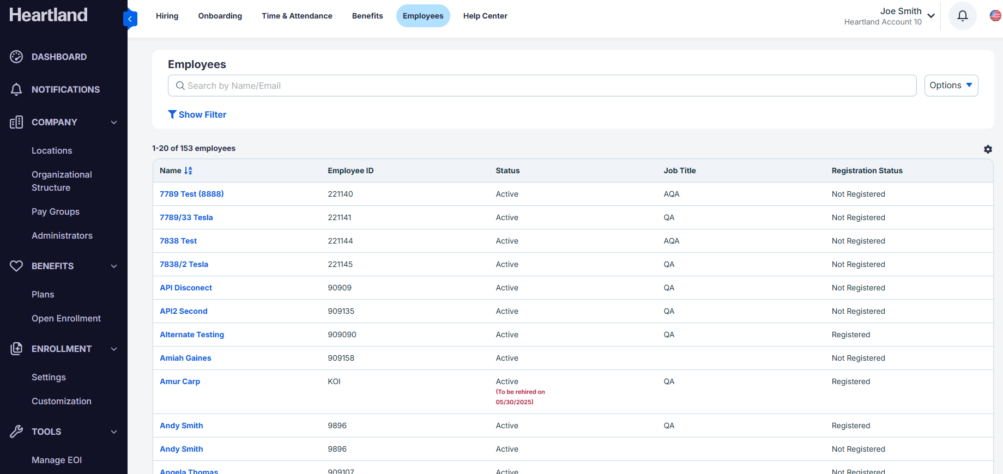Open the Options dropdown
1003x474 pixels.
coord(951,86)
